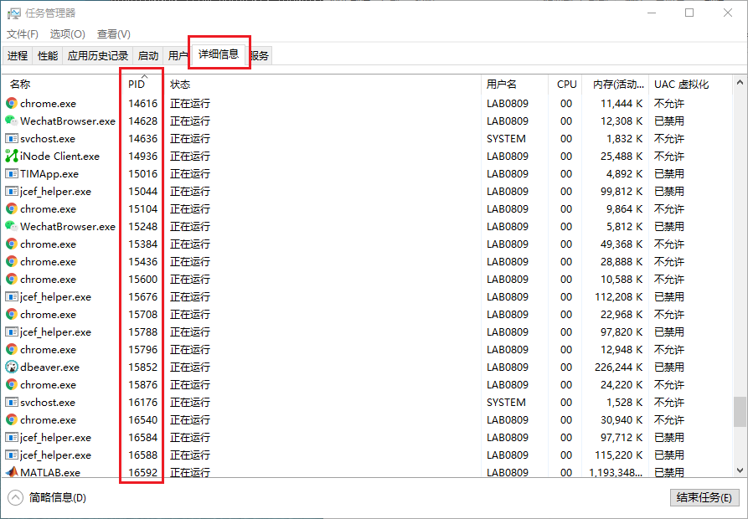Click chrome icon in PID 15600 row

12,280
